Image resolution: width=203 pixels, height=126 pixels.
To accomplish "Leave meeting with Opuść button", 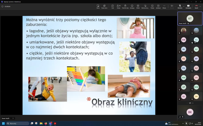I will coord(196,6).
